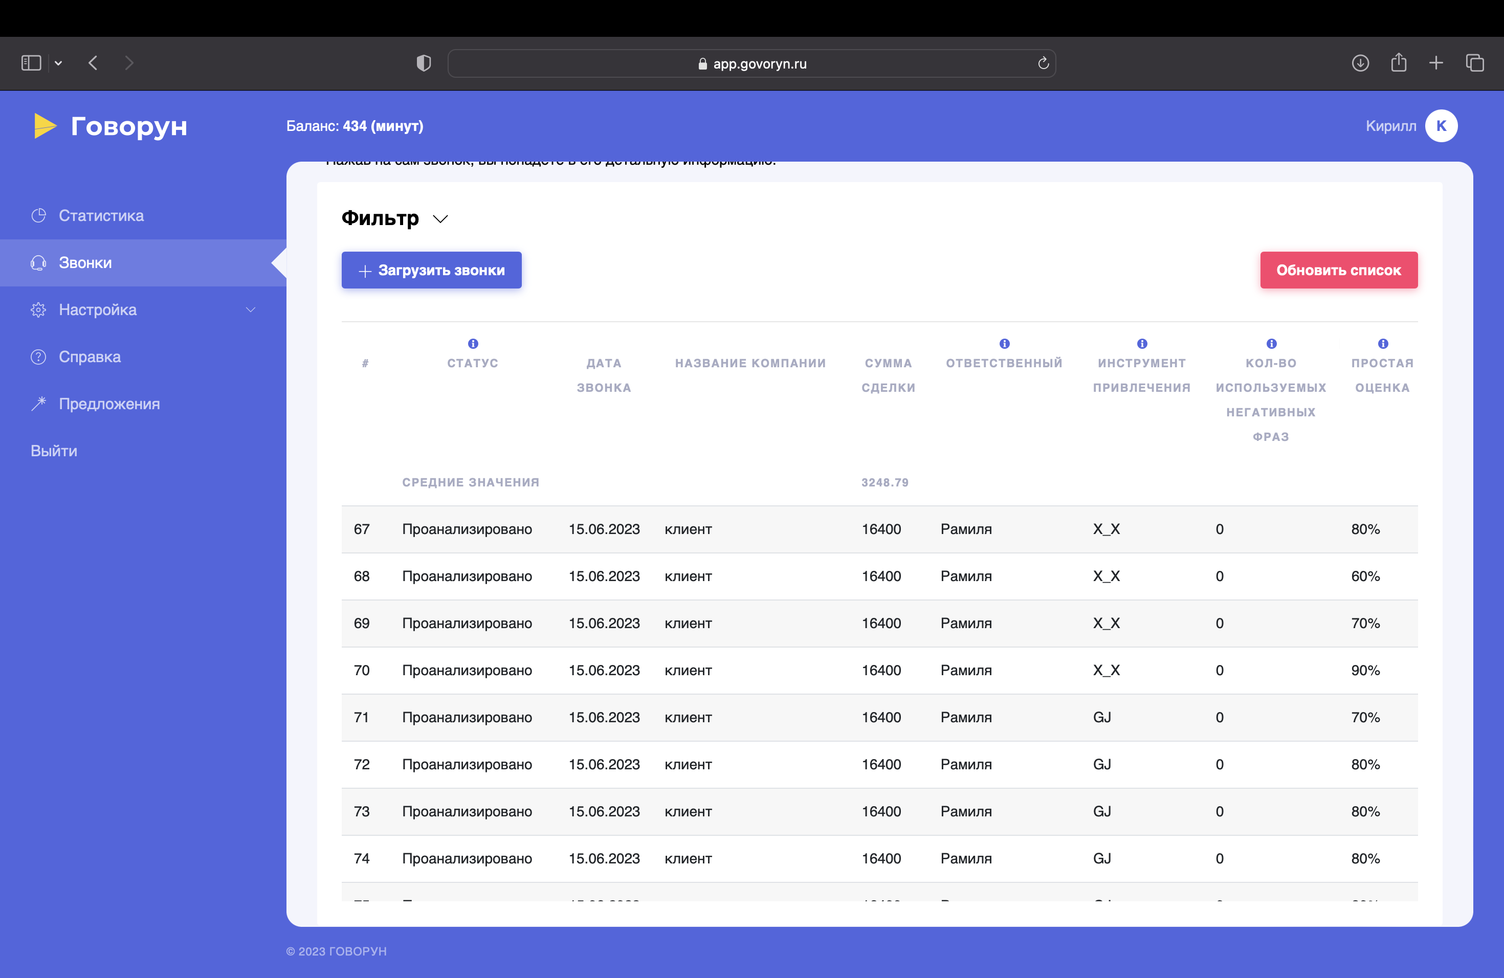Go to Предложения section
1504x978 pixels.
(x=108, y=404)
